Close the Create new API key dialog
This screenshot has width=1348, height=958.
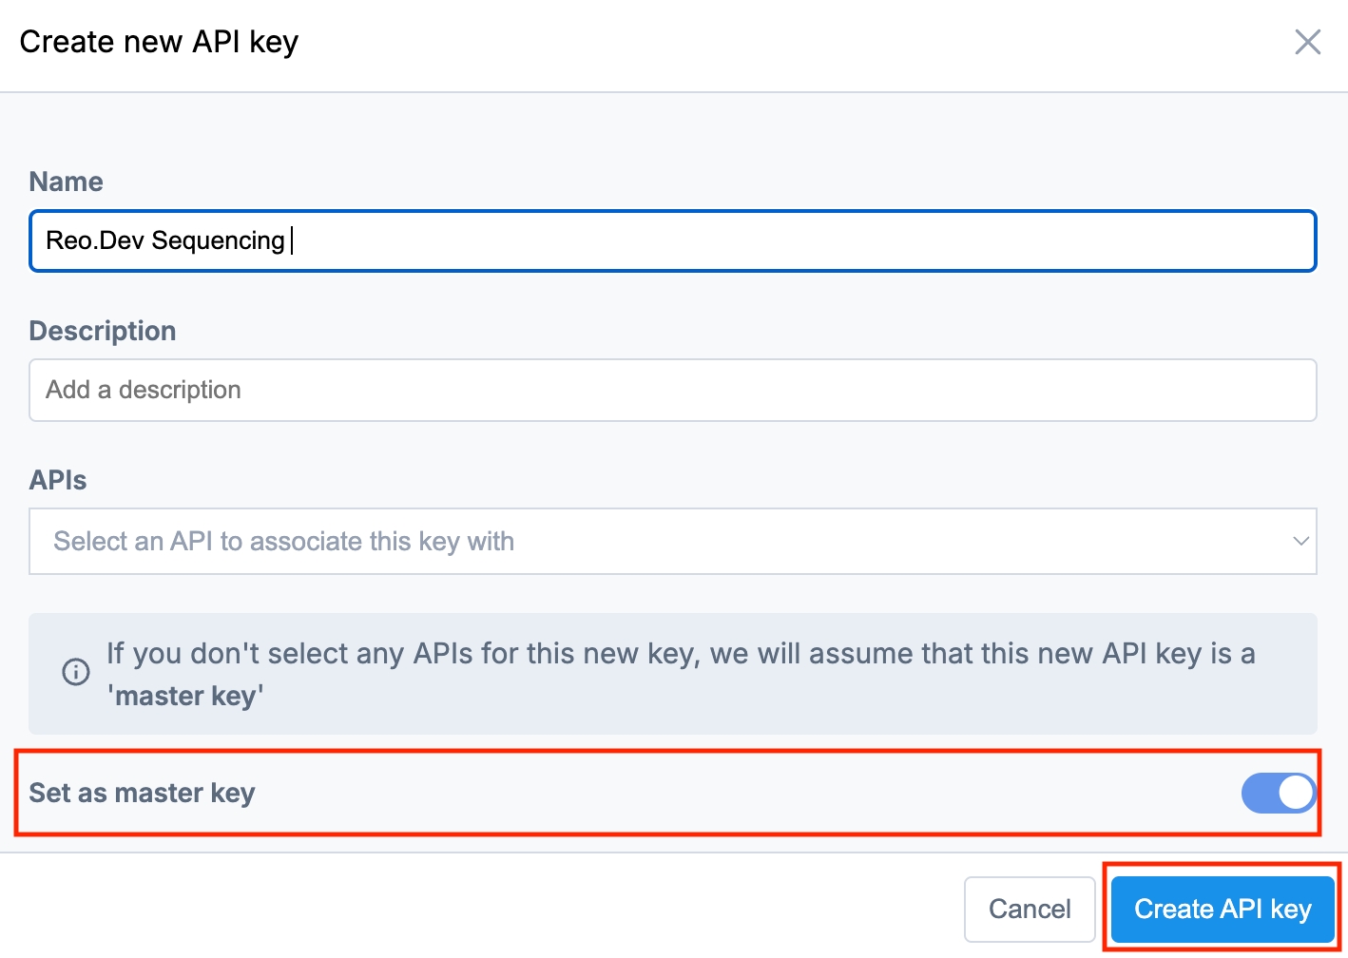pyautogui.click(x=1307, y=42)
